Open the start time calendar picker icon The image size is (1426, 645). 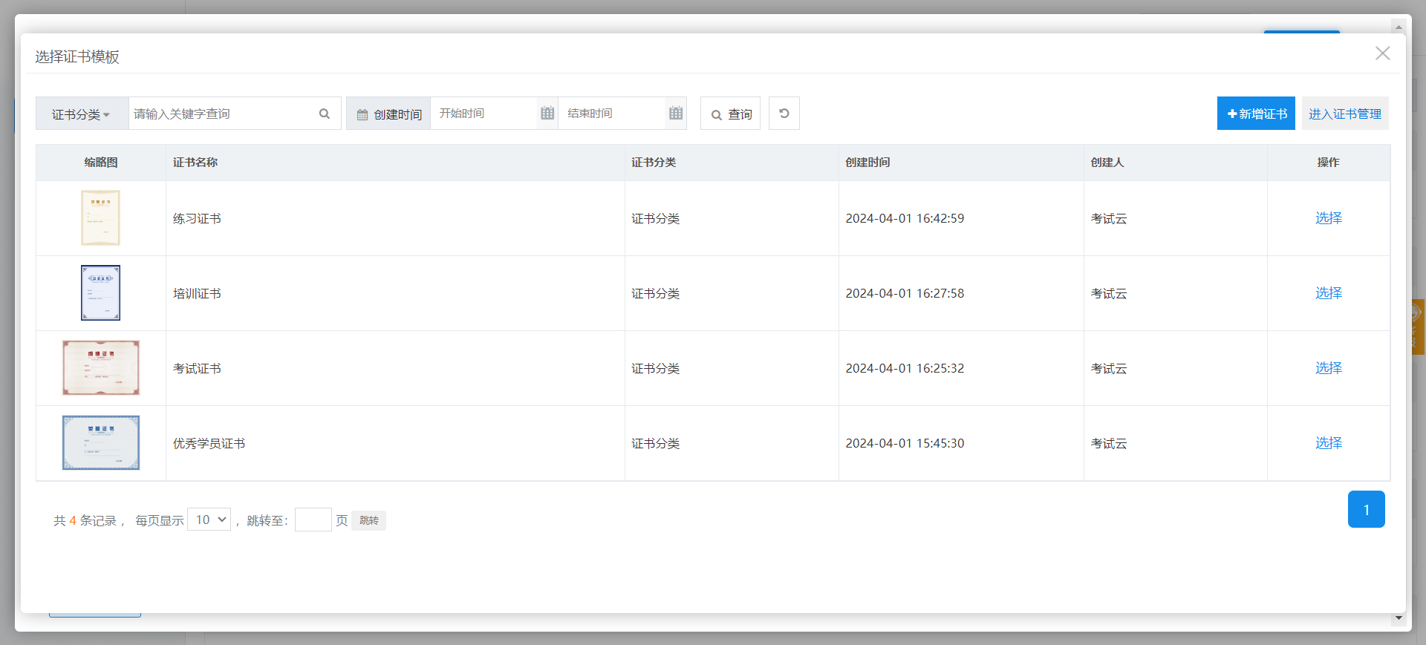tap(547, 114)
